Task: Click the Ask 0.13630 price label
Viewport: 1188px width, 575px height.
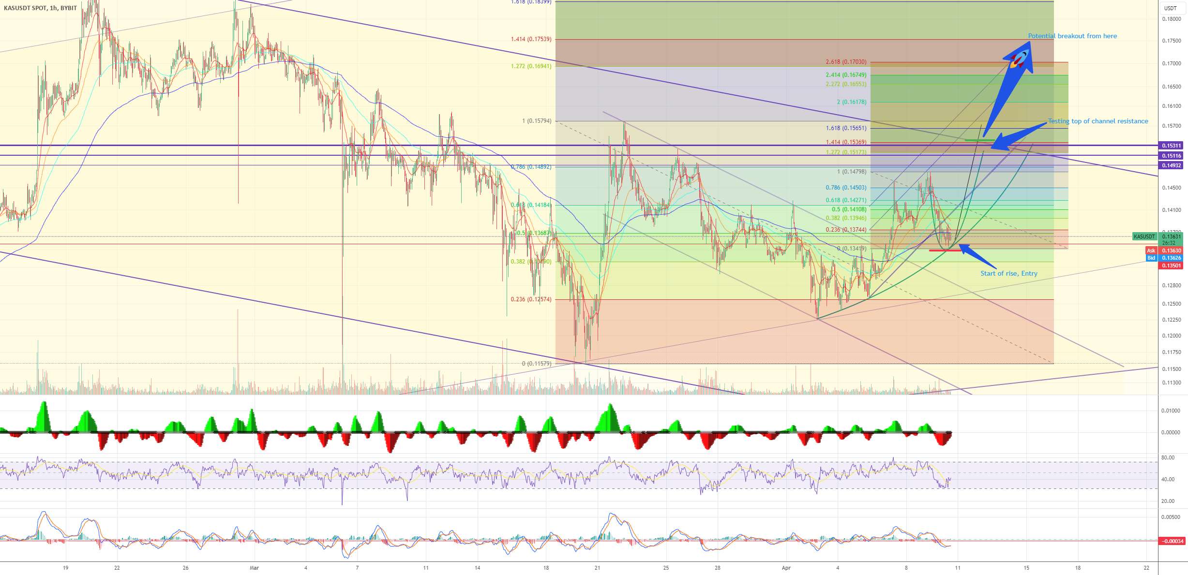Action: [x=1164, y=251]
